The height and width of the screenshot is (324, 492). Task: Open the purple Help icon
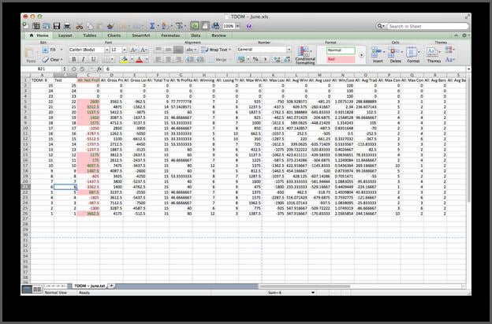click(x=249, y=26)
